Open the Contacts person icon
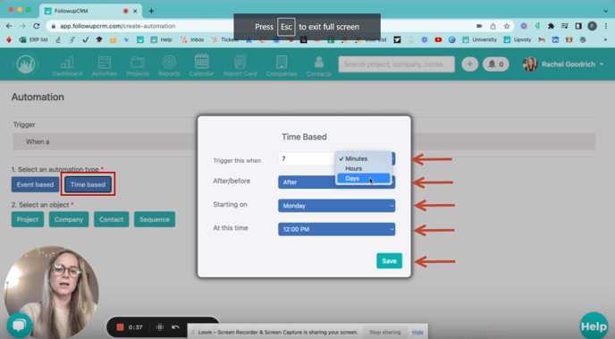The width and height of the screenshot is (615, 339). tap(319, 62)
